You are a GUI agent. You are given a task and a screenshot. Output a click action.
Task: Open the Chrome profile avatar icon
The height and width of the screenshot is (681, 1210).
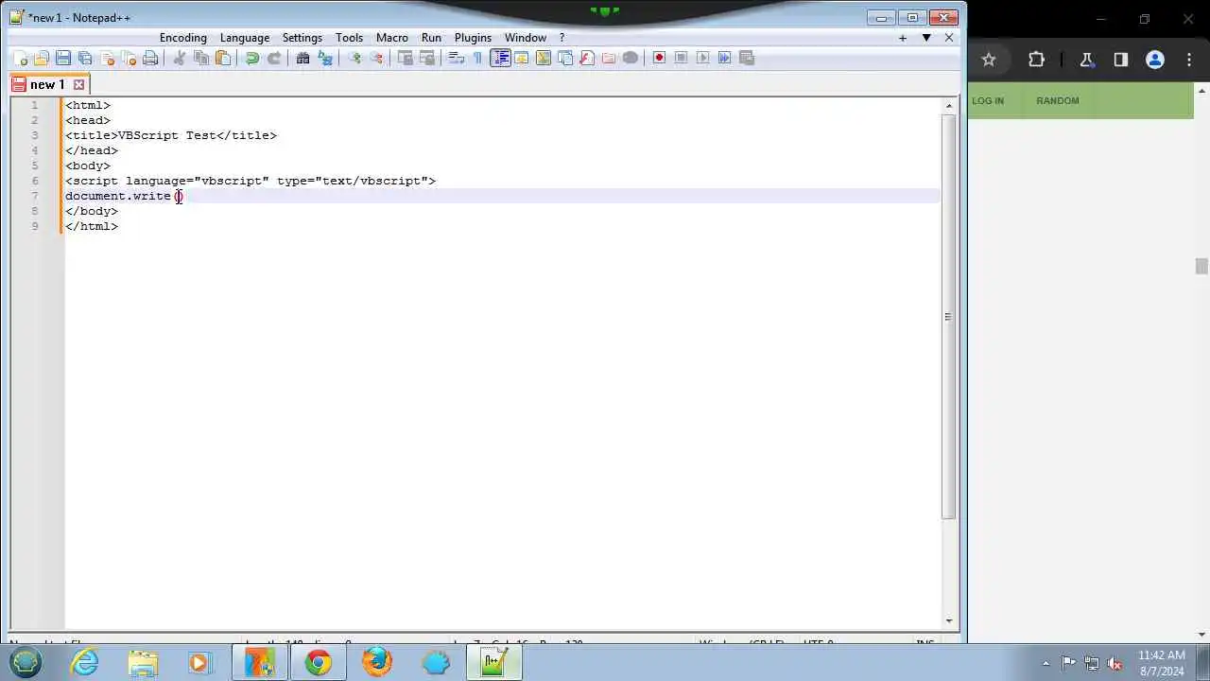[1154, 60]
